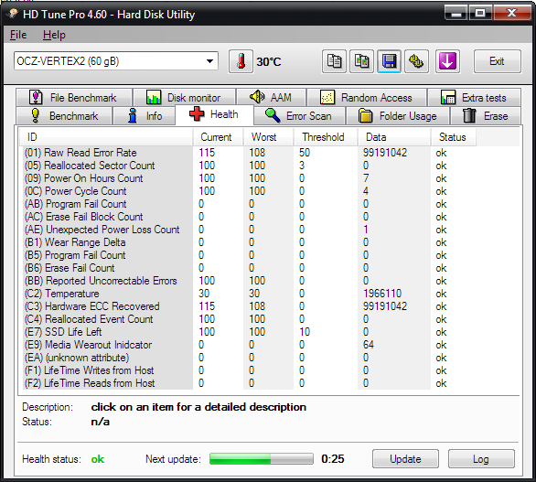Click the green Health status ok text
This screenshot has width=536, height=482.
pyautogui.click(x=98, y=459)
